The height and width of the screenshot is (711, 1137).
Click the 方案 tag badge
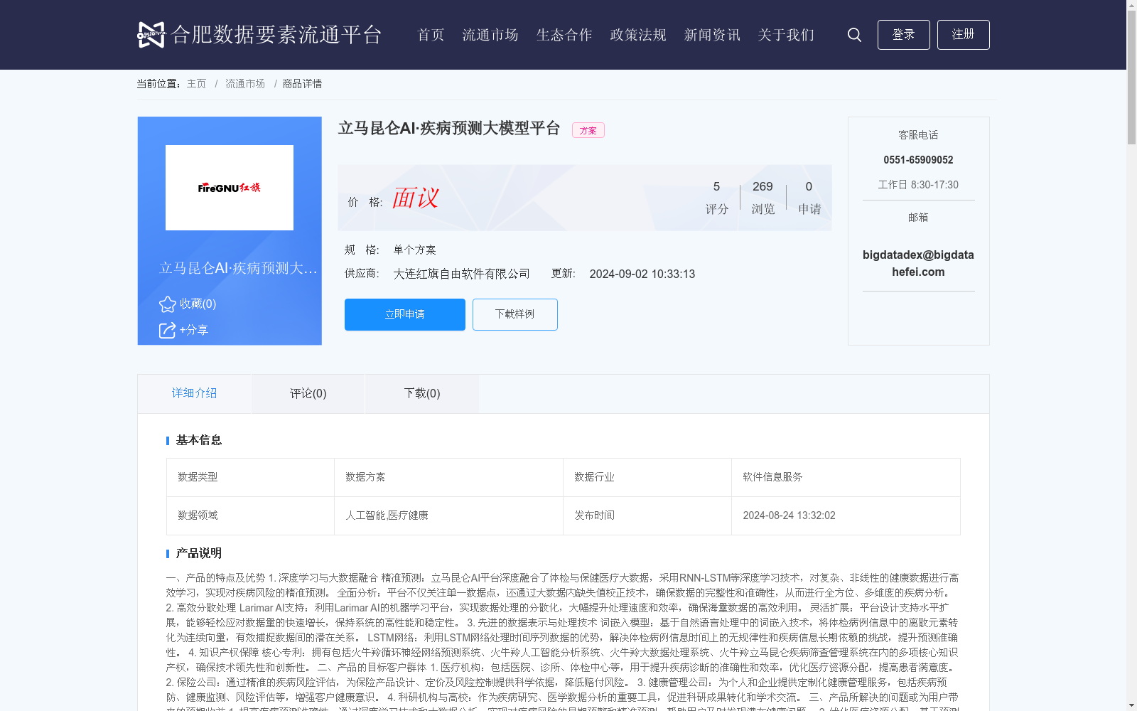(x=588, y=130)
